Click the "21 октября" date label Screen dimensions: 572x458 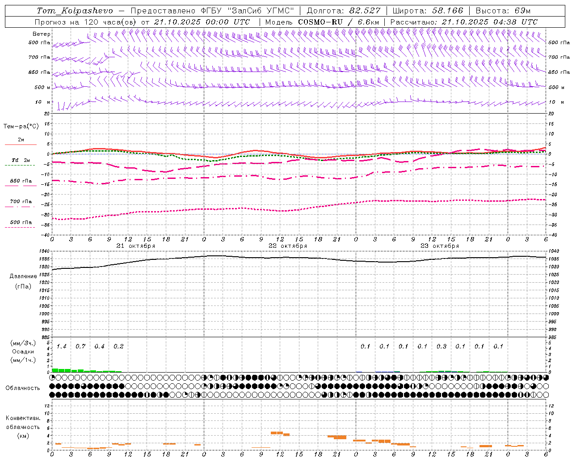coord(136,246)
